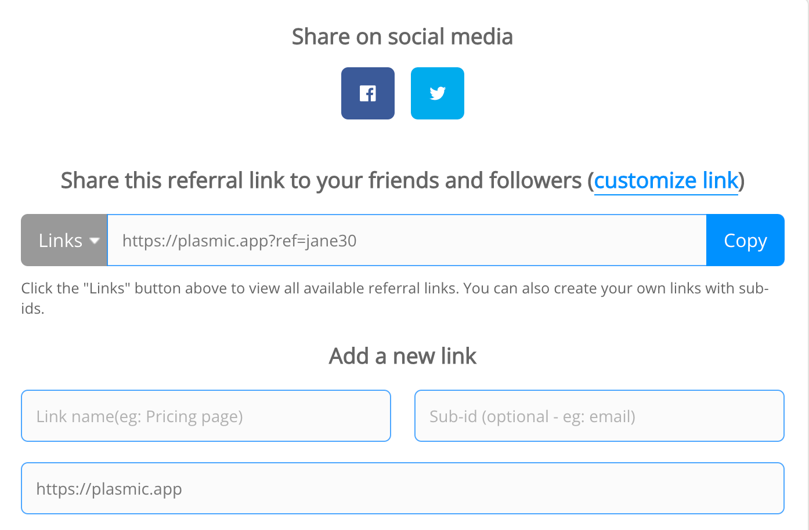
Task: Click the 'Add a new link' heading
Action: [x=403, y=355]
